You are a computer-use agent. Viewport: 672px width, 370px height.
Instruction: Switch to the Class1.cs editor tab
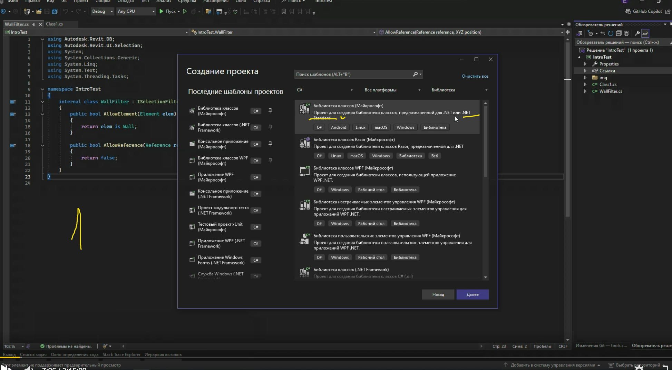[55, 24]
